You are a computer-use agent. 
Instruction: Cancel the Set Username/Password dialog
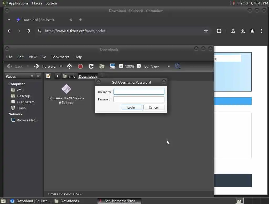click(x=154, y=108)
